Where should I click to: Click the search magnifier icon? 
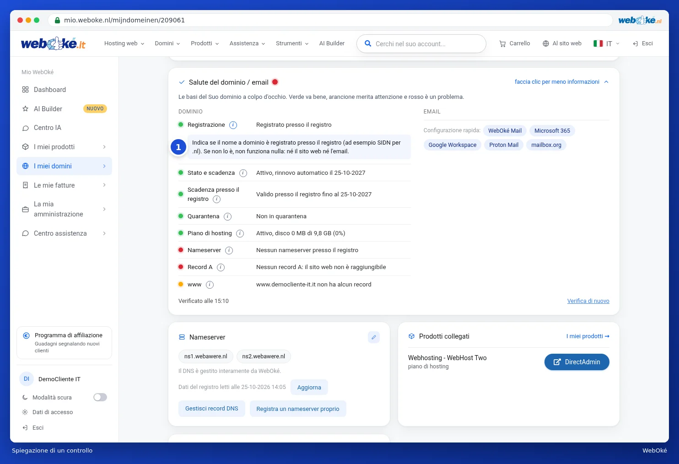368,43
